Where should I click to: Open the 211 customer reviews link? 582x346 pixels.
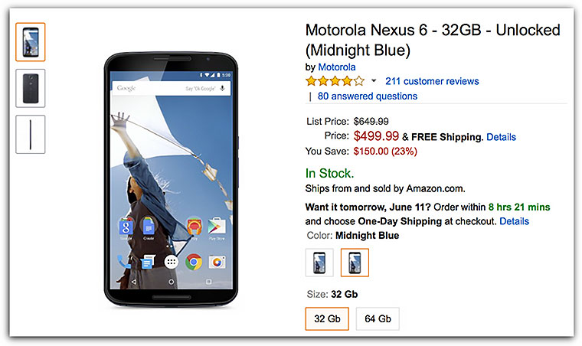(432, 81)
